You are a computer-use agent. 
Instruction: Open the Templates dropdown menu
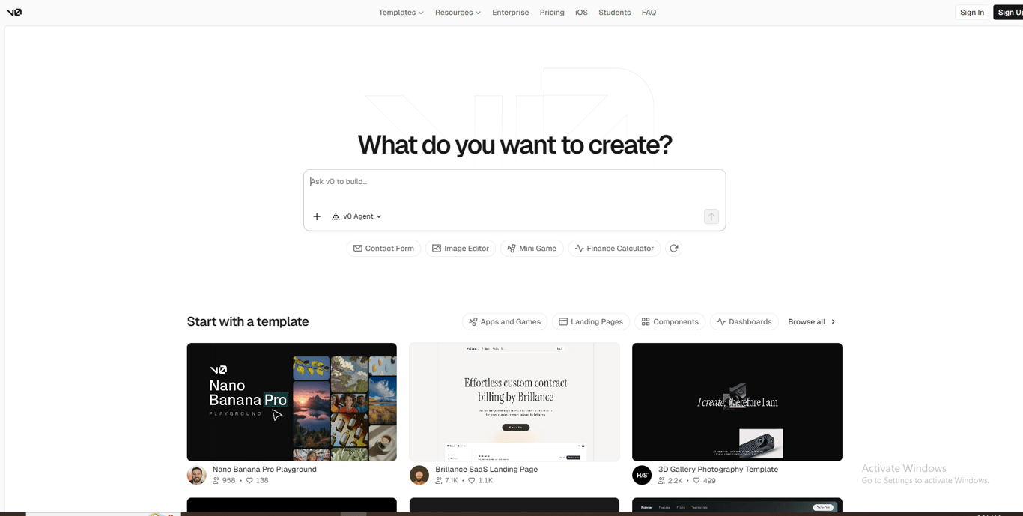pyautogui.click(x=401, y=13)
